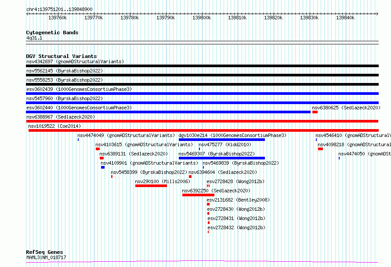Click nsv6389131 Sedlazeck2020 label

[134, 154]
